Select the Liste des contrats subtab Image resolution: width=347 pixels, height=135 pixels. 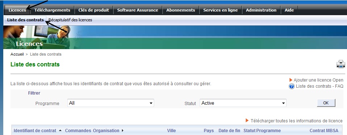click(x=25, y=20)
